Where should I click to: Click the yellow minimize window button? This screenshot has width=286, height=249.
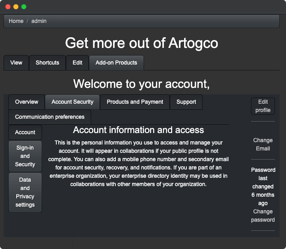[x=16, y=7]
